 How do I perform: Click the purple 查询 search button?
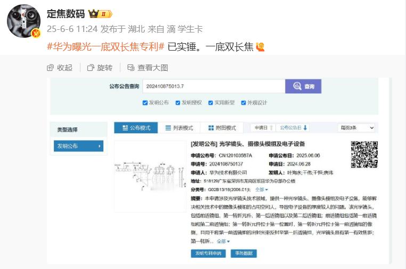click(x=303, y=86)
